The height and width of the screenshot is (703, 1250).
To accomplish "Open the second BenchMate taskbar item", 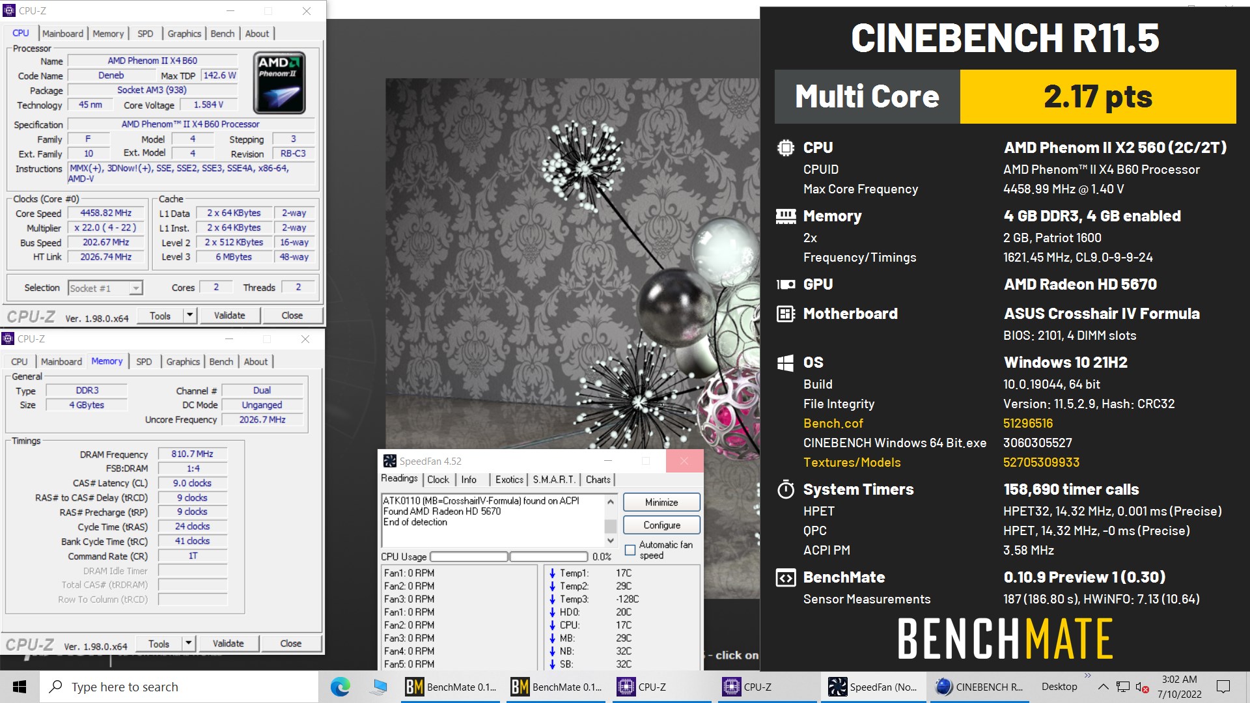I will coord(556,687).
